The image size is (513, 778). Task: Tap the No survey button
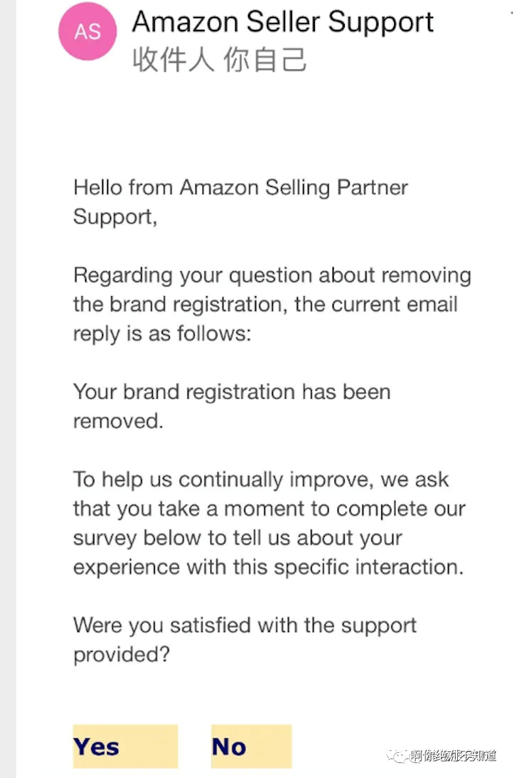click(251, 747)
